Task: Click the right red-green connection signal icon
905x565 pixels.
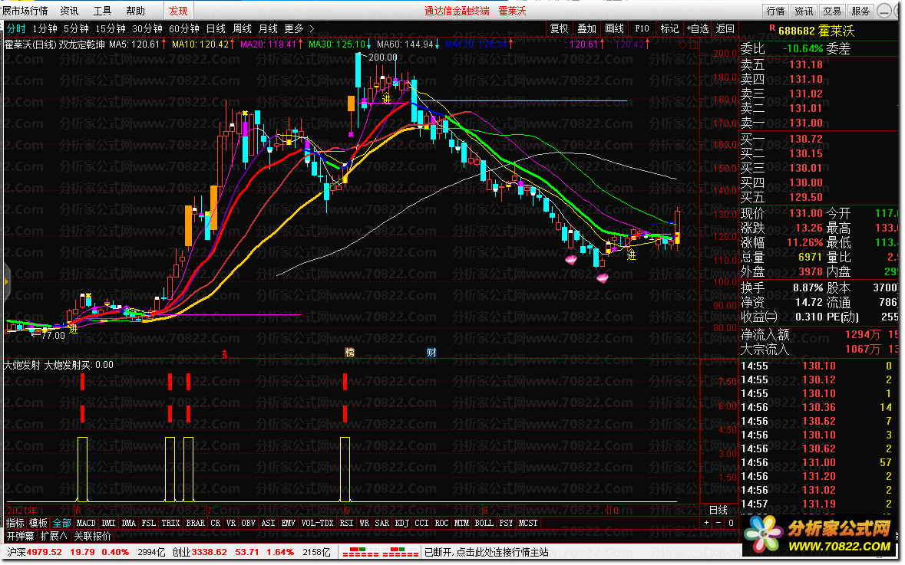Action: 401,552
